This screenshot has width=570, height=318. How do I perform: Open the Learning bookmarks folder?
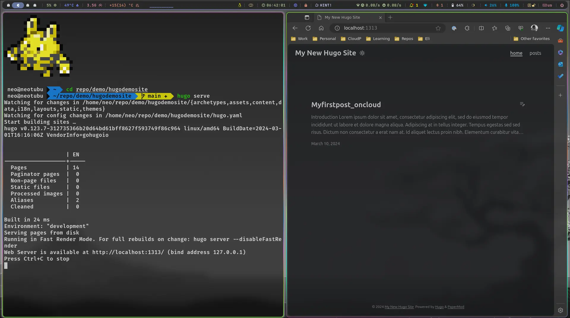[378, 39]
